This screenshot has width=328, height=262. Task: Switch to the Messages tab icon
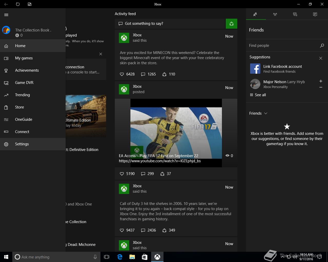[x=295, y=14]
